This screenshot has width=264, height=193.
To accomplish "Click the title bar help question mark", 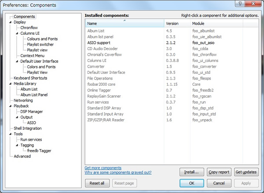I will tap(240, 4).
